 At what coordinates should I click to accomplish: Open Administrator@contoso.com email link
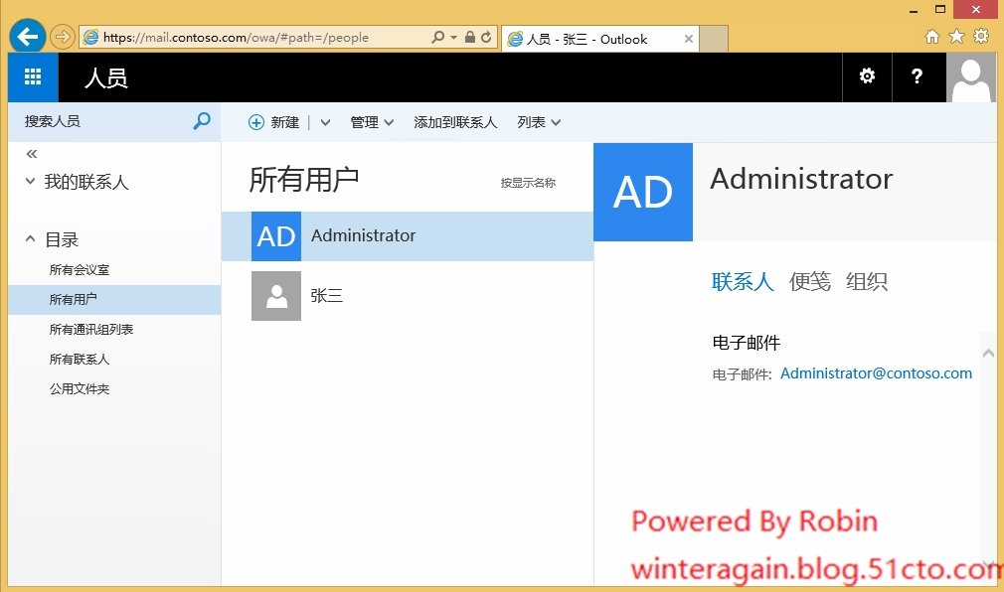(x=876, y=373)
